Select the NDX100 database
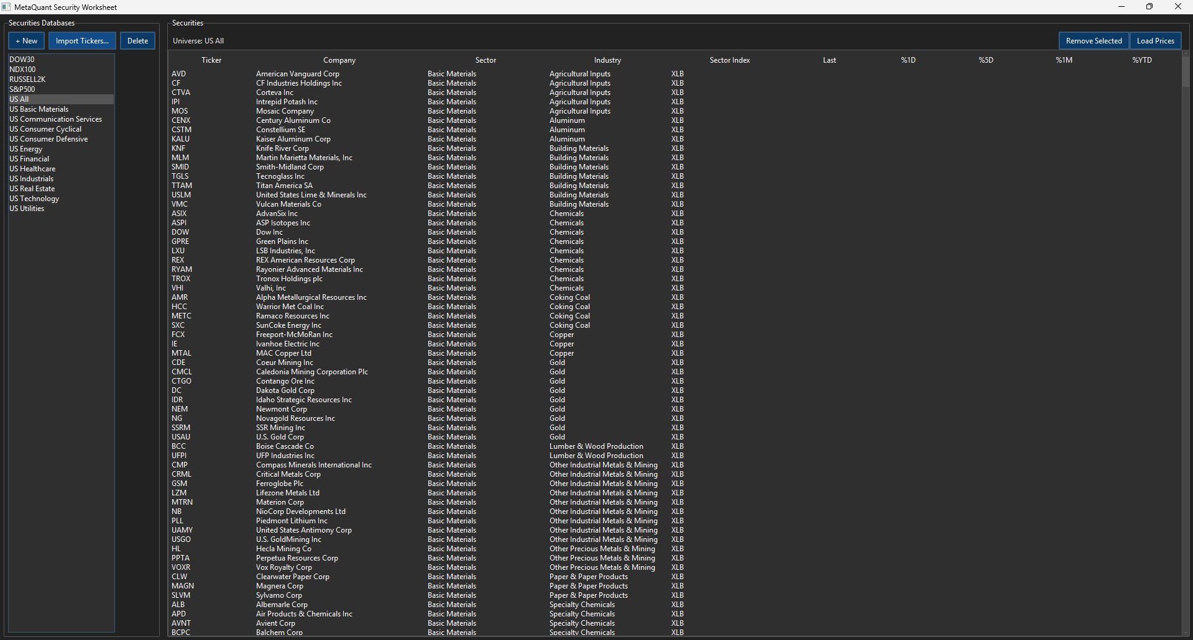Viewport: 1193px width, 640px height. [x=61, y=70]
